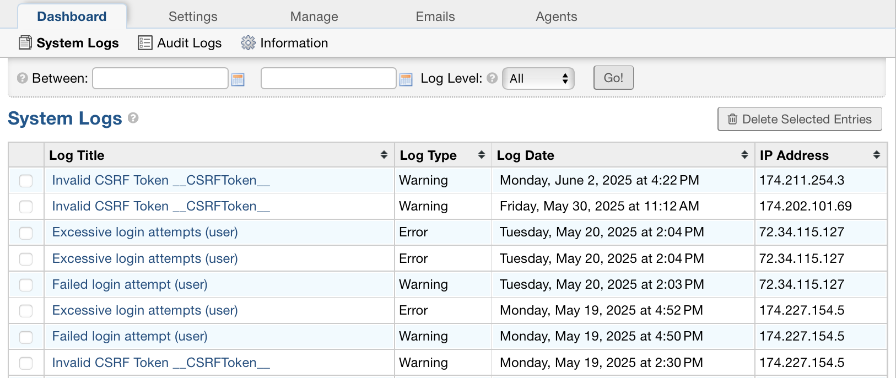Select checkbox for May 30 CSRF entry
The image size is (896, 378).
[26, 207]
